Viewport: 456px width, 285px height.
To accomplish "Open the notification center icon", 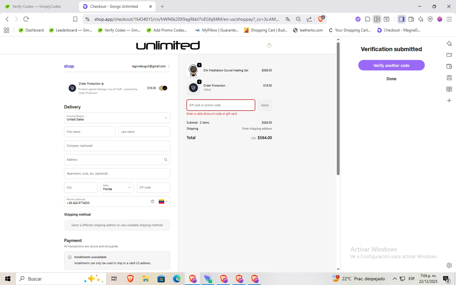I will pyautogui.click(x=447, y=279).
